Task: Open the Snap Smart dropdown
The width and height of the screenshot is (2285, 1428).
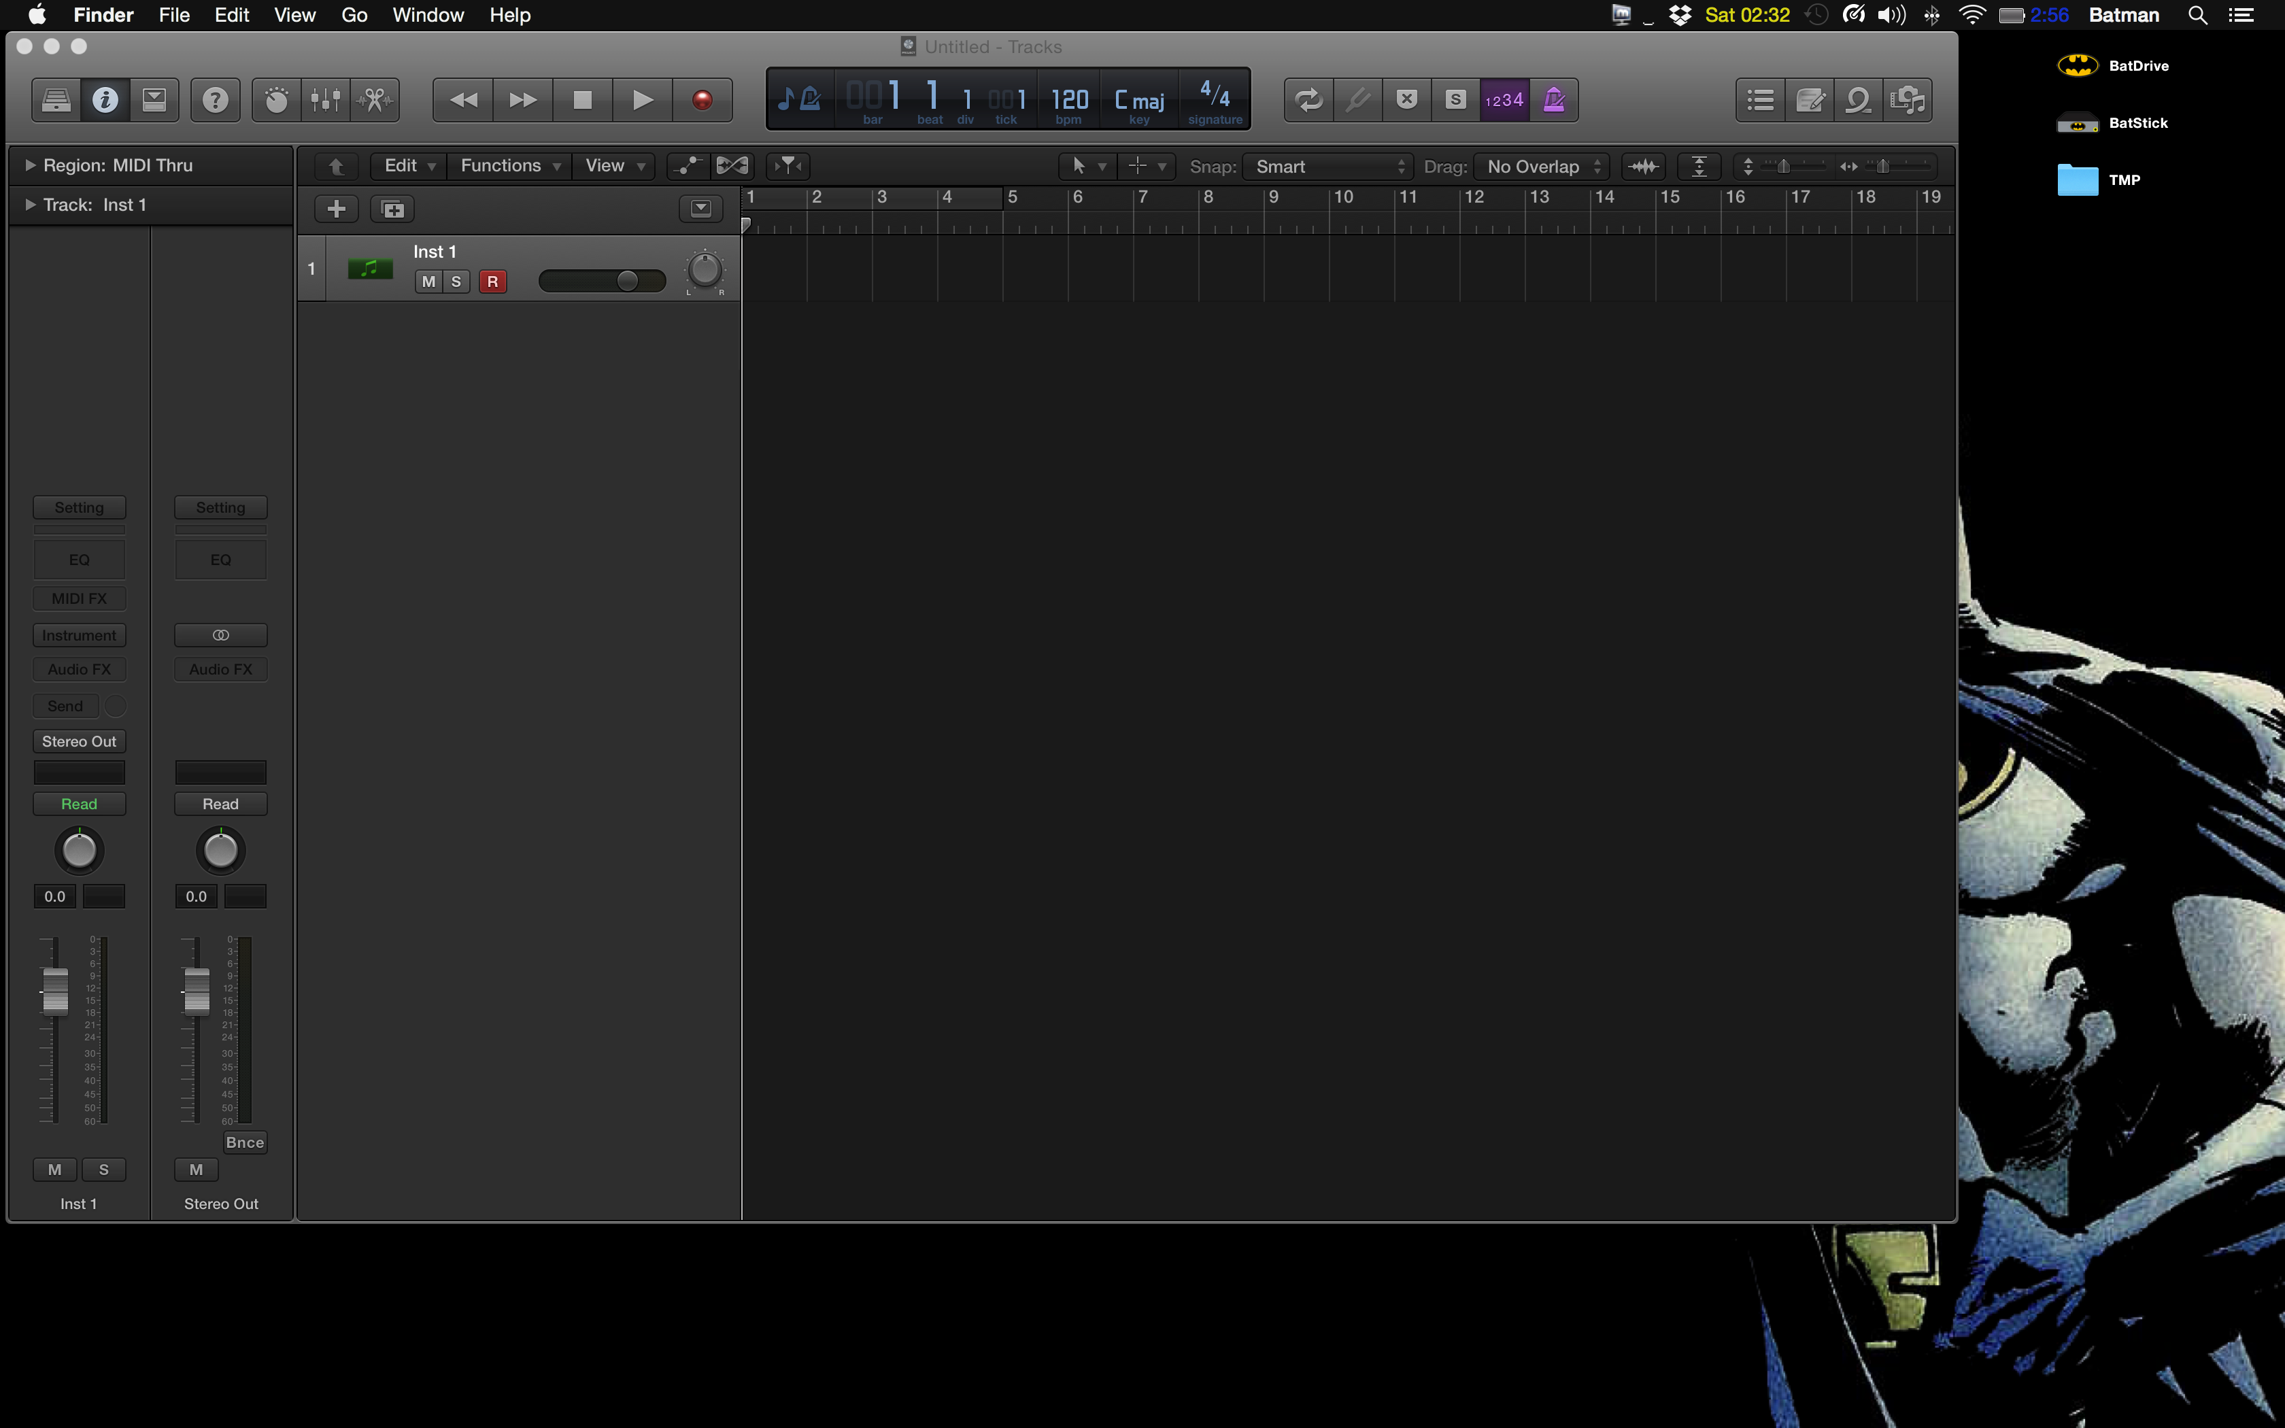Action: 1327,166
